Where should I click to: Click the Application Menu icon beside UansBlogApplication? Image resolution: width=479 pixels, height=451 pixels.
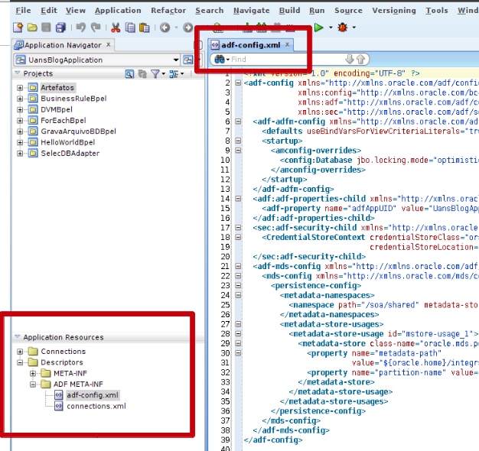[188, 60]
